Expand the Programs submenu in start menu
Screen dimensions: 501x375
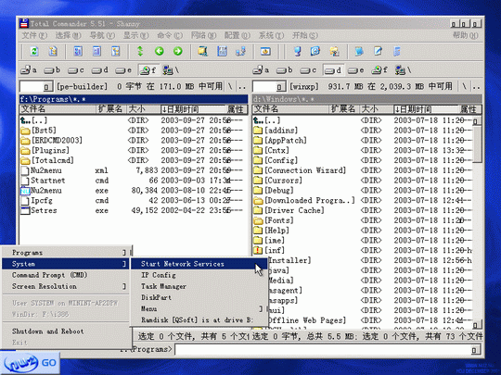tap(66, 253)
